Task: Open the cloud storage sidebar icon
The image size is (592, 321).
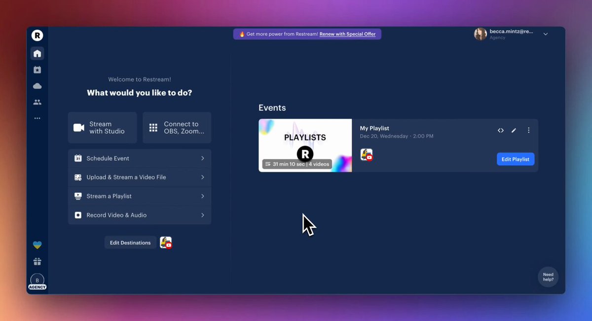Action: point(37,86)
